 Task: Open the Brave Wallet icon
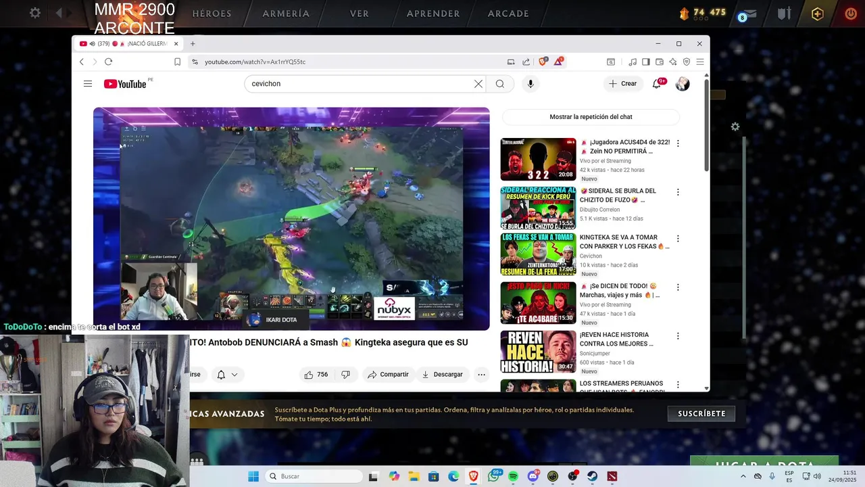click(x=660, y=62)
